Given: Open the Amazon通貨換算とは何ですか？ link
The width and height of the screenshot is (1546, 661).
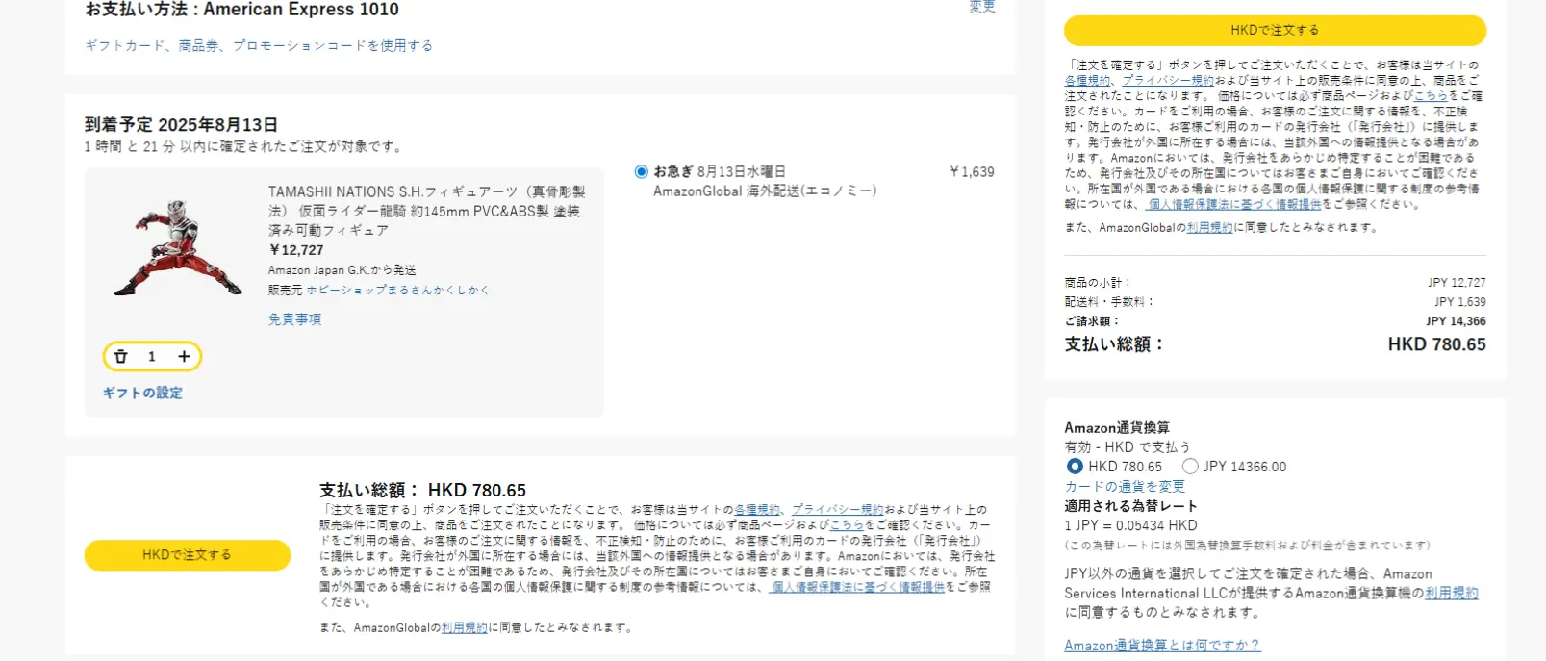Looking at the screenshot, I should (1162, 646).
